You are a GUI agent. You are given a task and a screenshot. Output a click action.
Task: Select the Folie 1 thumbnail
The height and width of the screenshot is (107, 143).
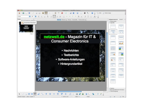tap(26, 27)
